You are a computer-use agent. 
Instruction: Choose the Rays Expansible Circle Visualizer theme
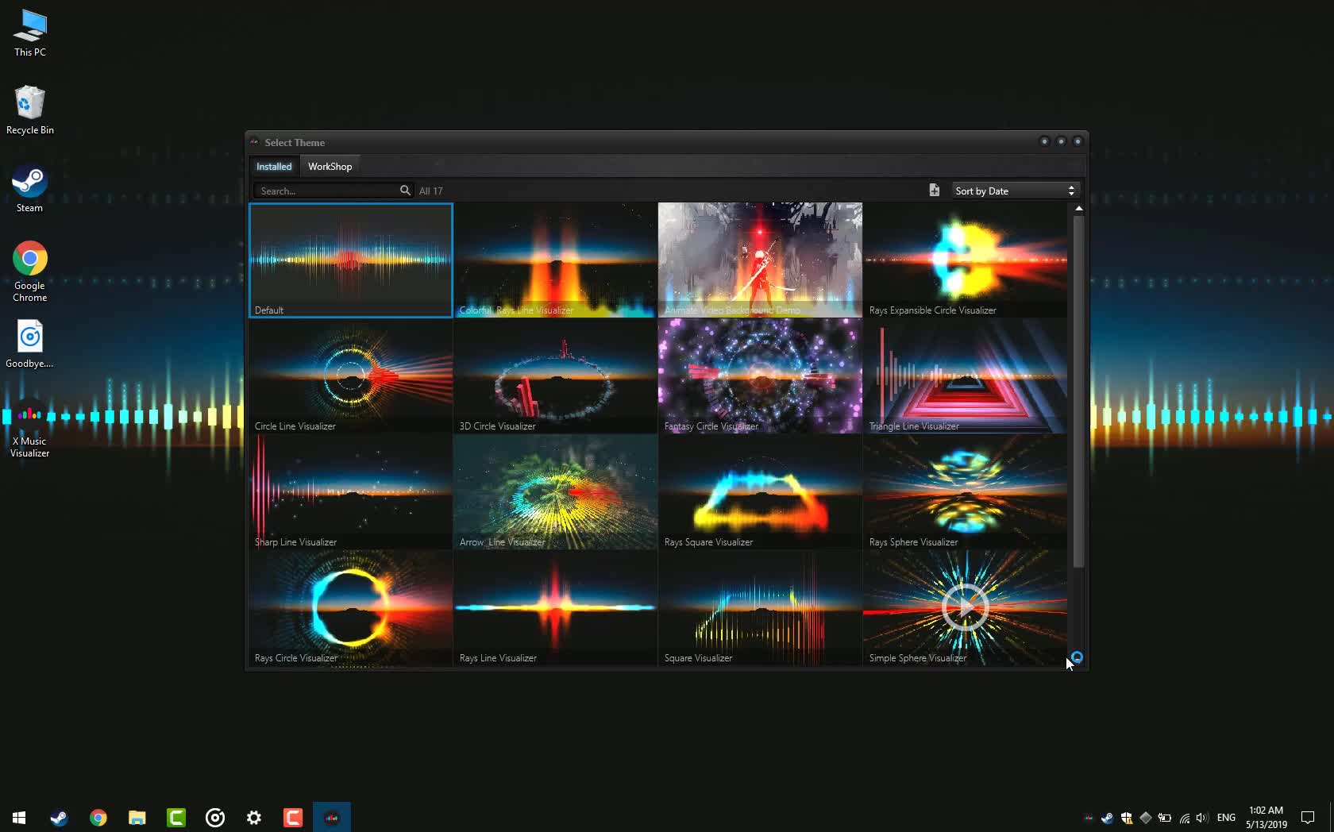[x=965, y=260]
